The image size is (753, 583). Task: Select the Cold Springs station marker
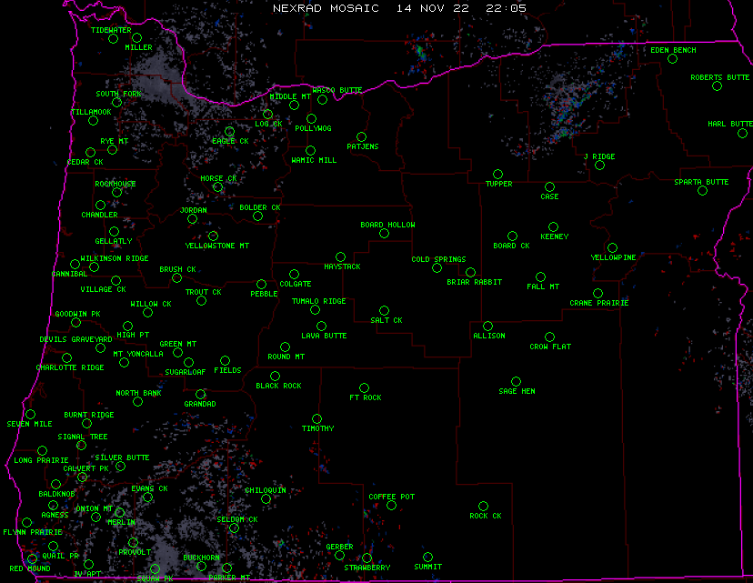click(437, 268)
